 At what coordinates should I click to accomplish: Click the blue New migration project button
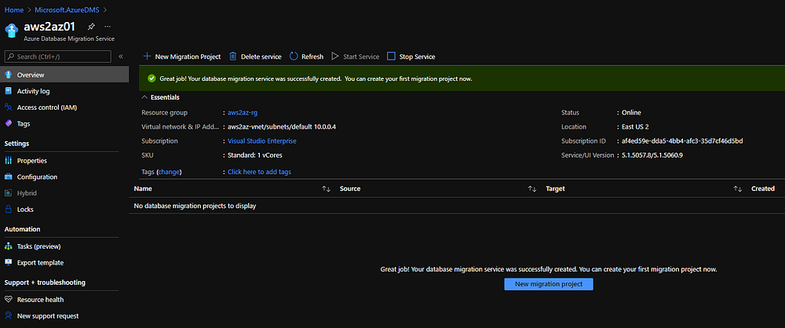(x=549, y=284)
